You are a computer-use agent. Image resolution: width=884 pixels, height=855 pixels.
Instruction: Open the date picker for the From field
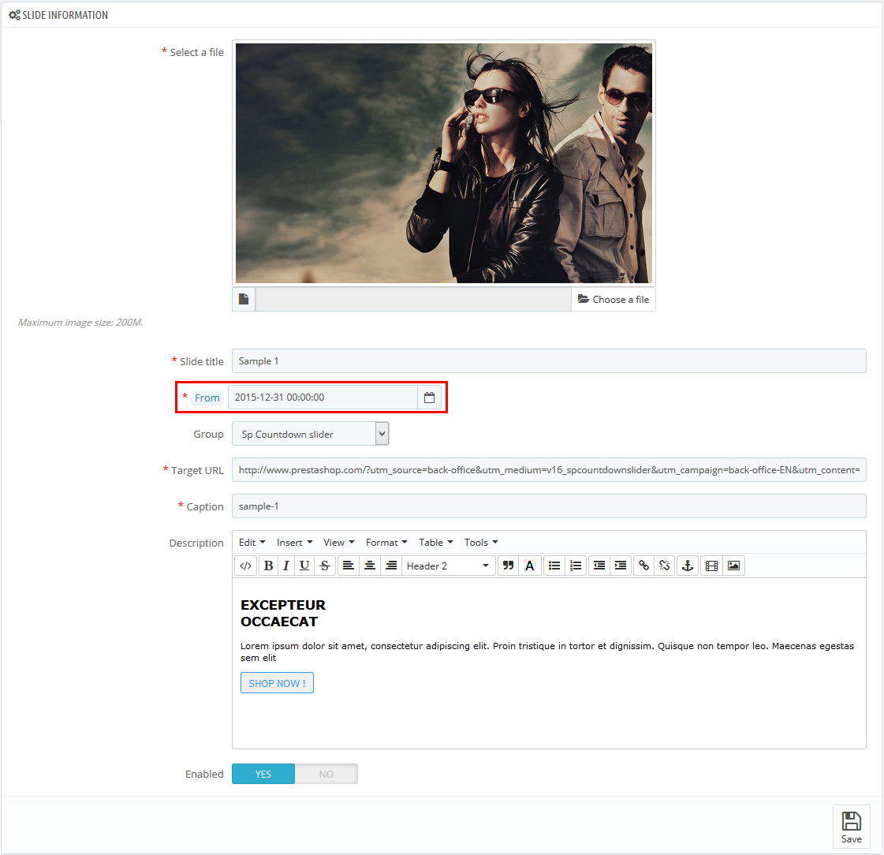(x=430, y=398)
